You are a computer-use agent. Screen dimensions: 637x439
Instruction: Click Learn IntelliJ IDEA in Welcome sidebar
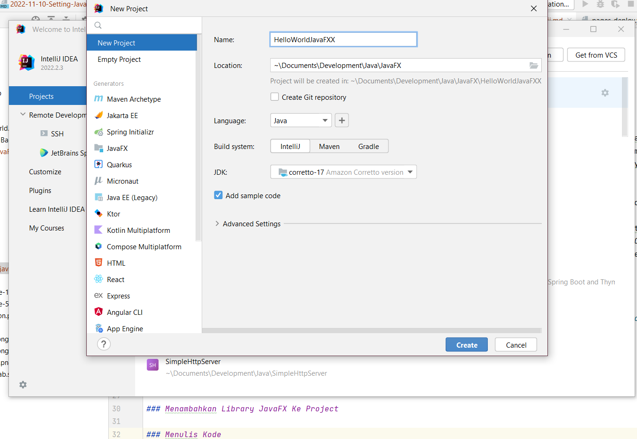click(57, 209)
